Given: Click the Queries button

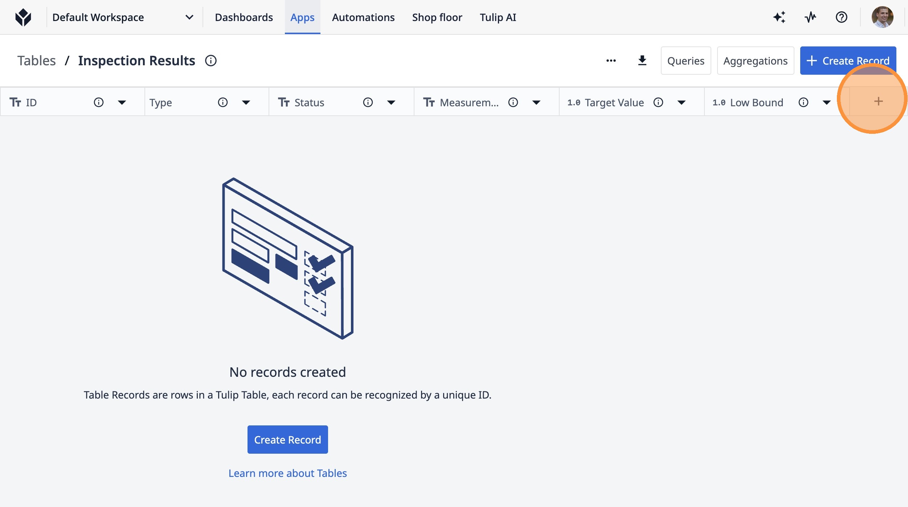Looking at the screenshot, I should 686,61.
